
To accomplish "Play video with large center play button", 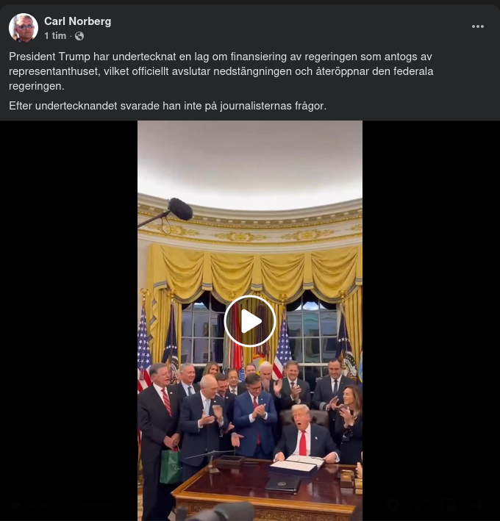I will point(250,321).
